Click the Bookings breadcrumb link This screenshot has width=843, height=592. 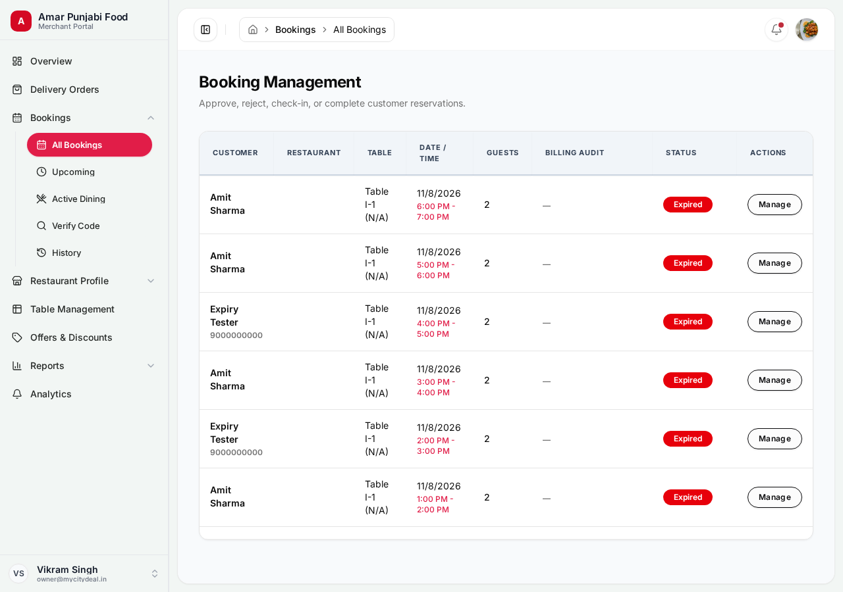[295, 30]
